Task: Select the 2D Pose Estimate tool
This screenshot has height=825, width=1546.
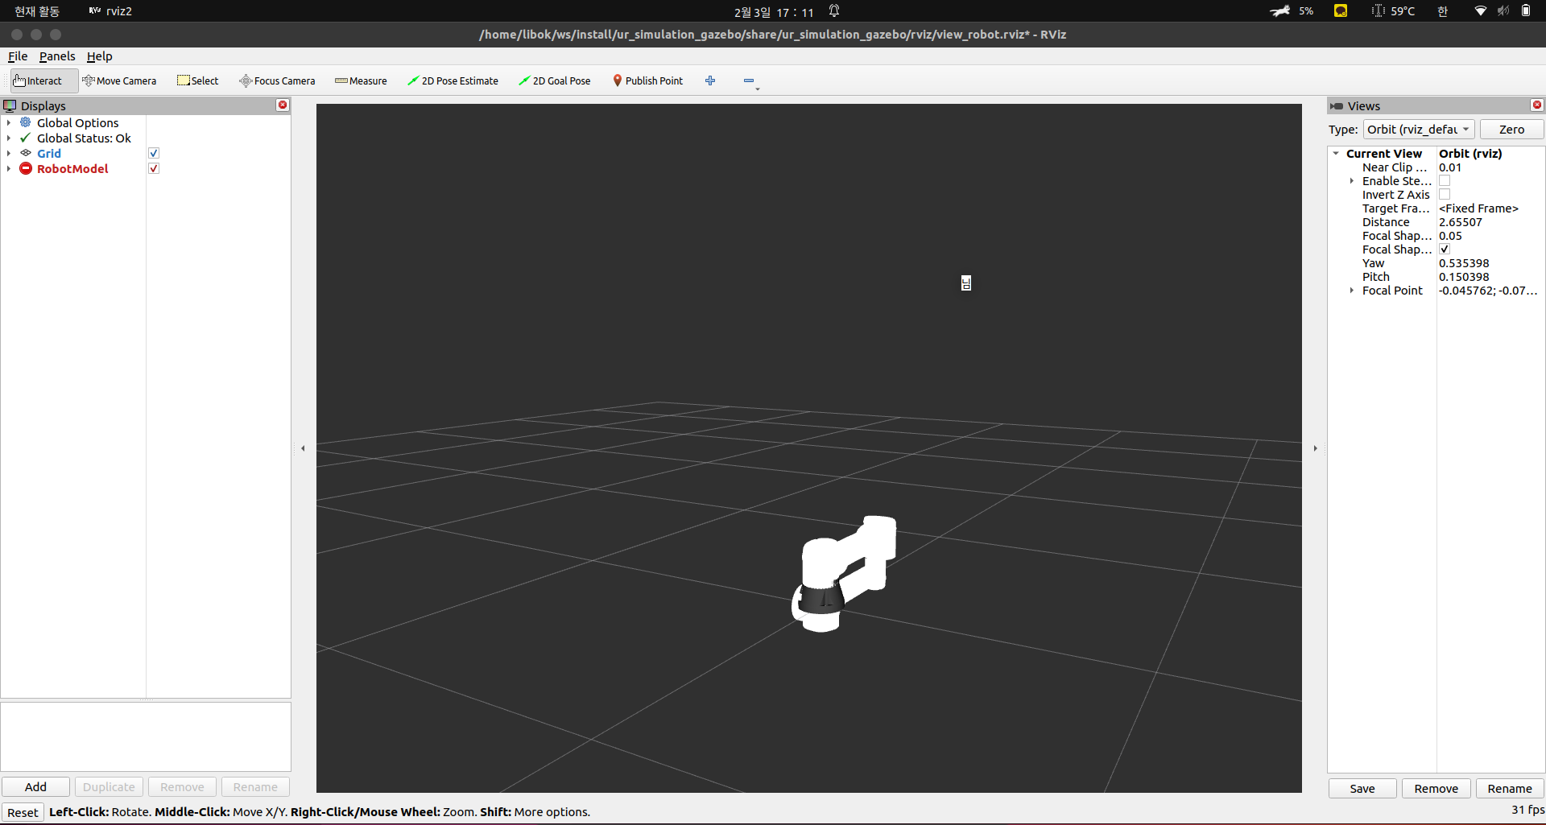Action: coord(453,80)
